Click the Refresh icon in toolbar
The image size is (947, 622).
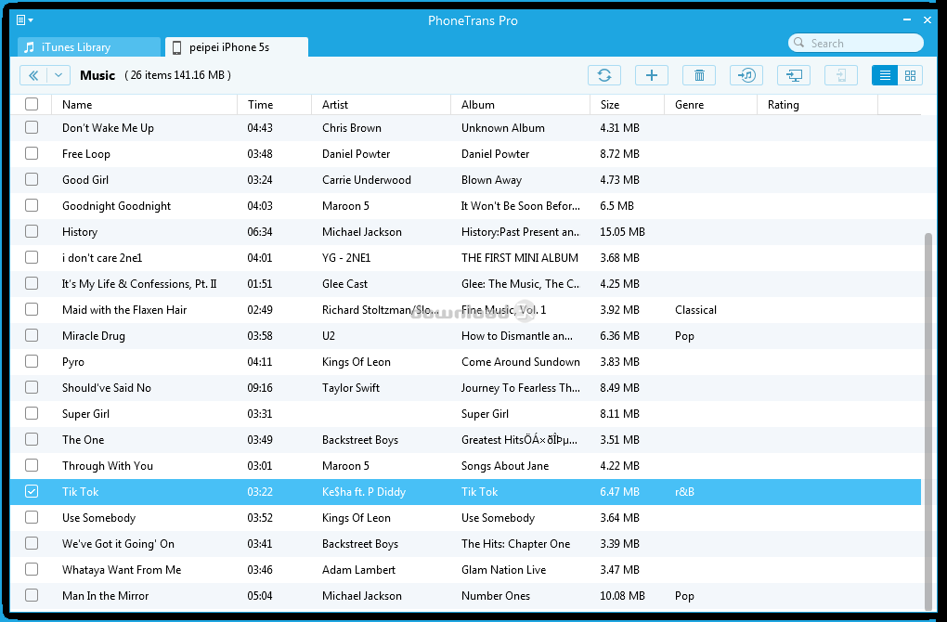click(604, 75)
